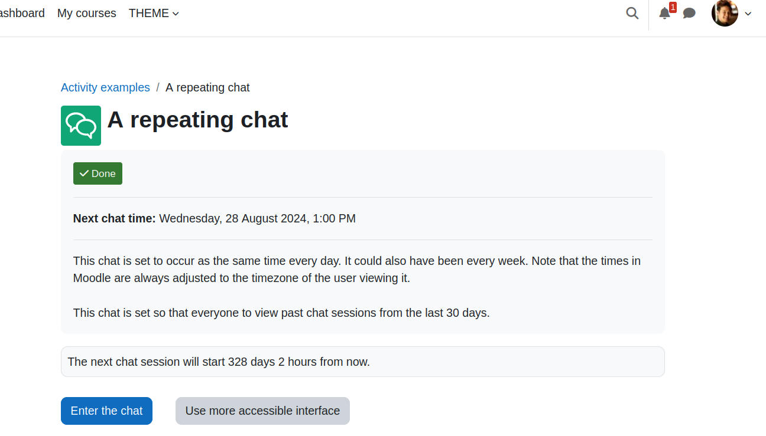Screen dimensions: 766x436
Task: Open the search magnifier icon
Action: point(632,13)
